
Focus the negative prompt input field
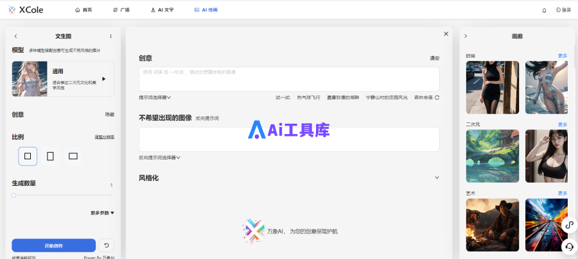(x=289, y=139)
